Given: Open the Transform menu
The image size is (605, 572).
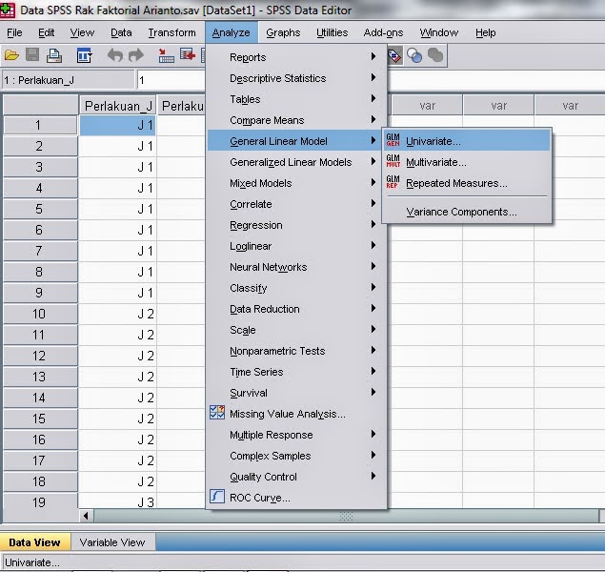Looking at the screenshot, I should coord(172,32).
